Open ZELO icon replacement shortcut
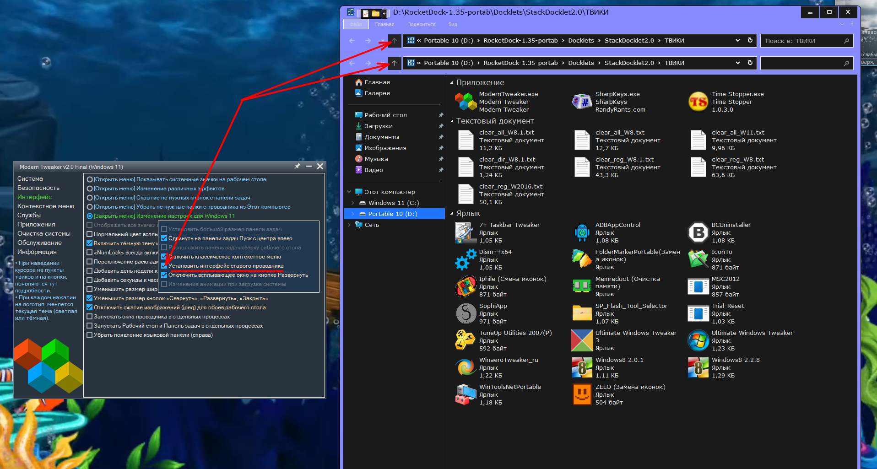The height and width of the screenshot is (469, 877). tap(582, 394)
